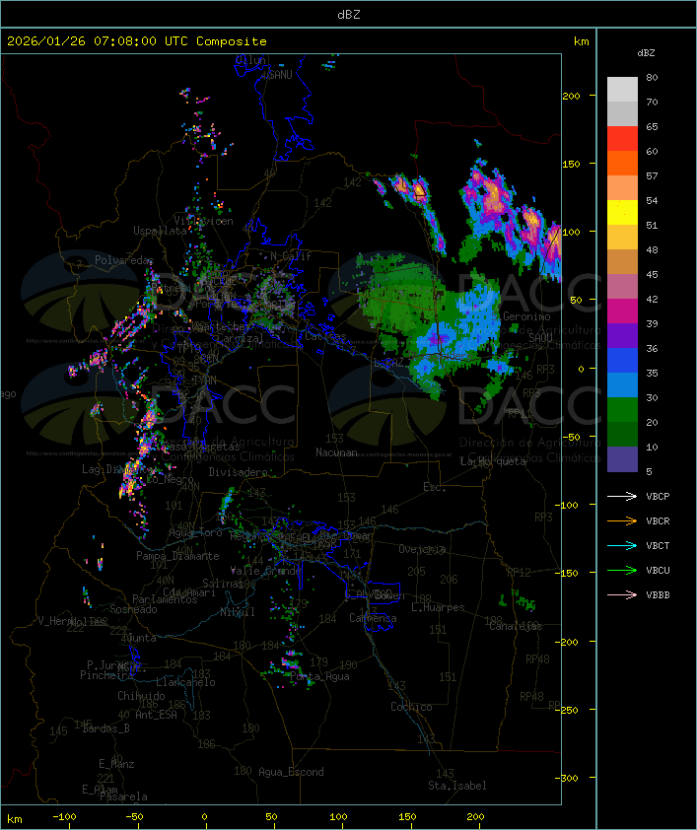This screenshot has height=830, width=697.
Task: Click the cyan VBCT arrow icon
Action: tap(623, 545)
